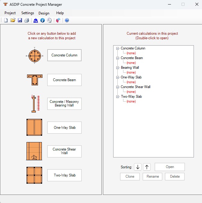The height and width of the screenshot is (203, 202).
Task: Click the bearing wall with red arrows icon
Action: (35, 104)
